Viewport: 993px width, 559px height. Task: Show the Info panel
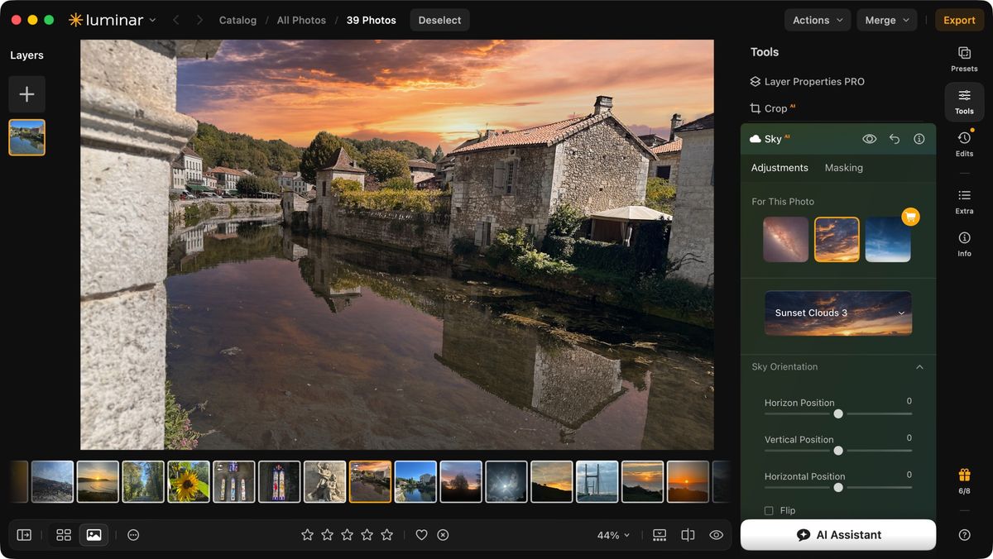point(964,243)
